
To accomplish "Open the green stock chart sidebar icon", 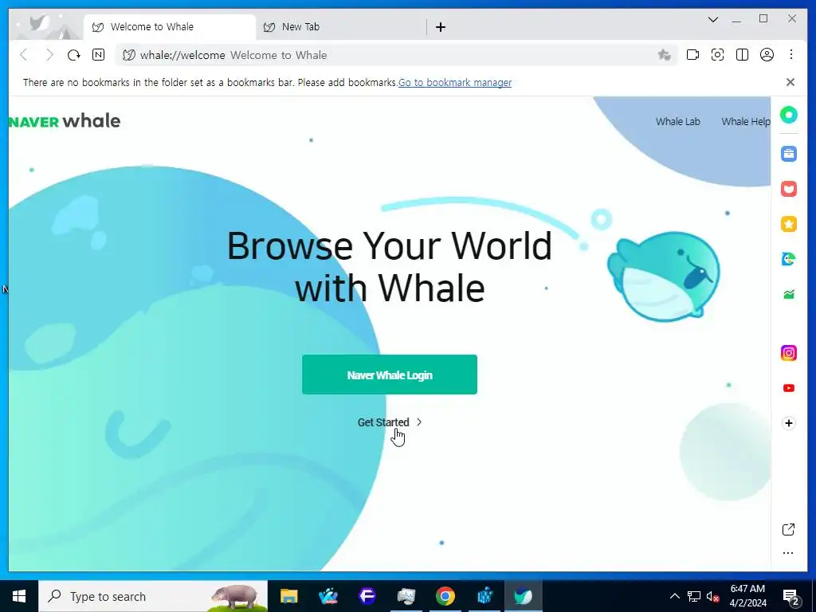I will [788, 295].
